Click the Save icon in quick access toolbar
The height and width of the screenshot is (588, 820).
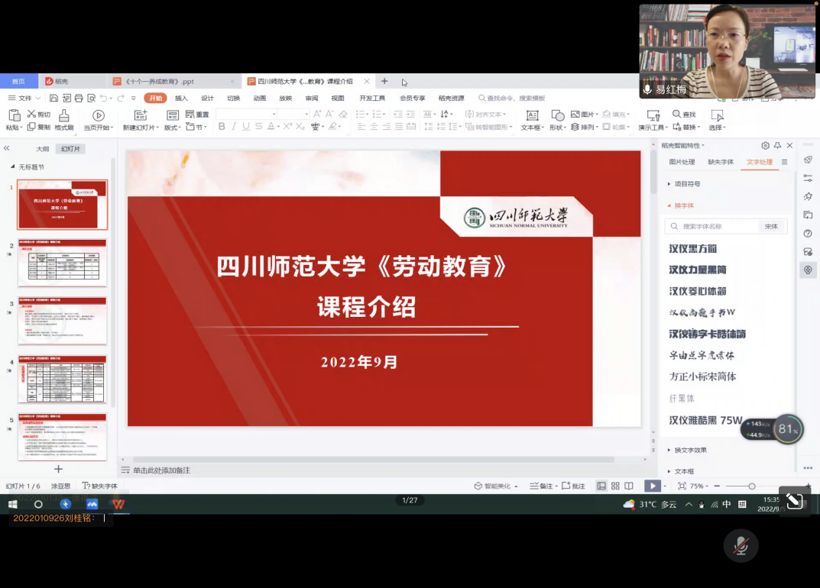tap(53, 98)
